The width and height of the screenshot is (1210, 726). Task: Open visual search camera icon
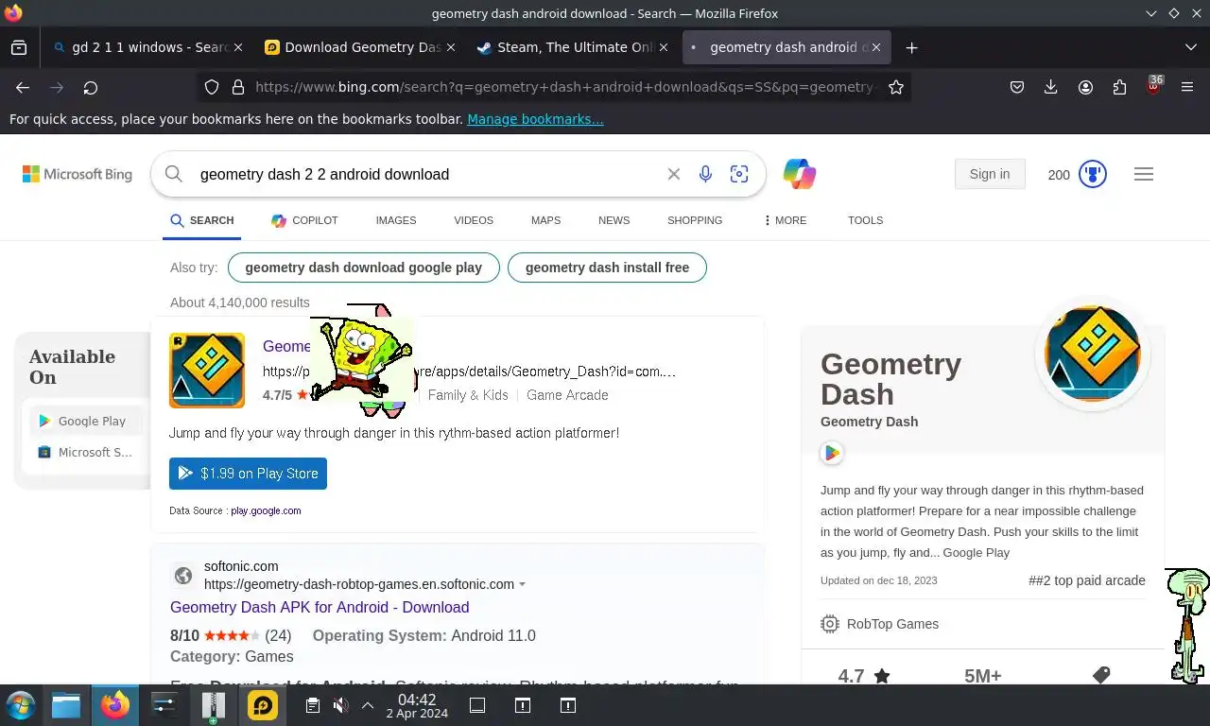pyautogui.click(x=739, y=174)
